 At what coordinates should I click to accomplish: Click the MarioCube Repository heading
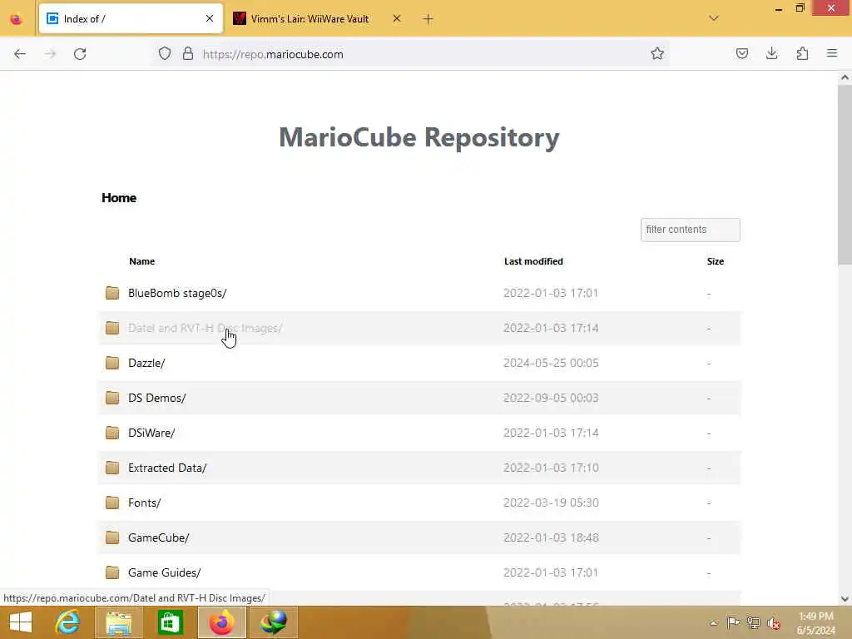pyautogui.click(x=419, y=137)
